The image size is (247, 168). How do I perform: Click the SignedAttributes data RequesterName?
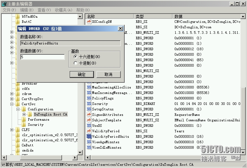point(187,115)
